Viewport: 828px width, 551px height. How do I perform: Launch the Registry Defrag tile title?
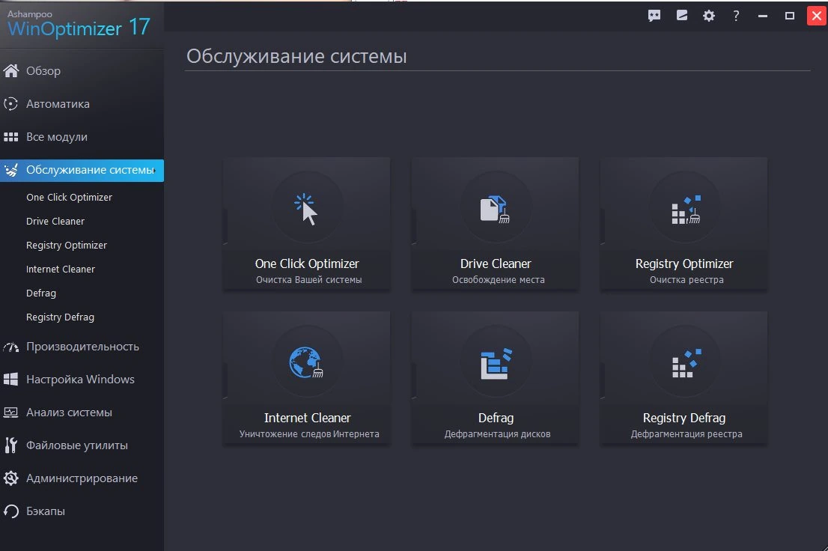click(684, 418)
